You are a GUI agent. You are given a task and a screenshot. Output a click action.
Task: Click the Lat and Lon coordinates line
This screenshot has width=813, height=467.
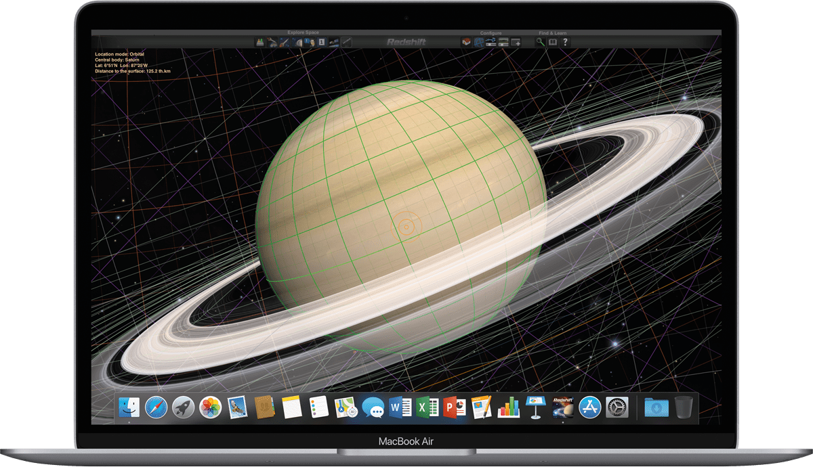point(121,65)
